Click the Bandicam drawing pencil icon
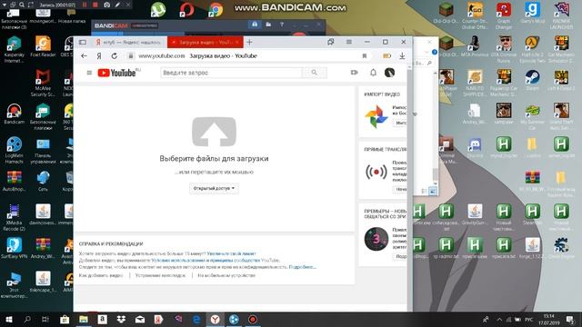The height and width of the screenshot is (327, 582). (x=117, y=5)
